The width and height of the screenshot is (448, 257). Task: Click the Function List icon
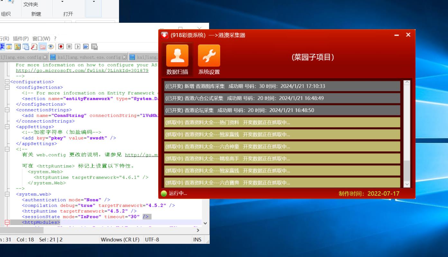[34, 47]
